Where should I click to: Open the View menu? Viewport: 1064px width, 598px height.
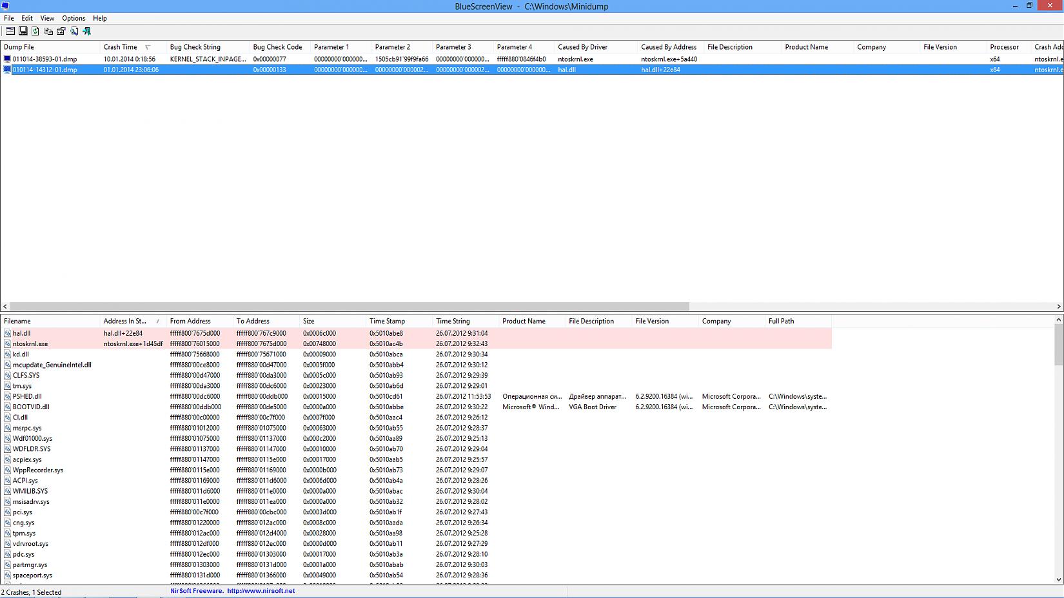pyautogui.click(x=47, y=18)
